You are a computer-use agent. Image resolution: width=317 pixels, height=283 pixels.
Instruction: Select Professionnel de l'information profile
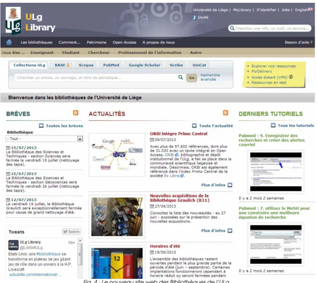pyautogui.click(x=149, y=53)
